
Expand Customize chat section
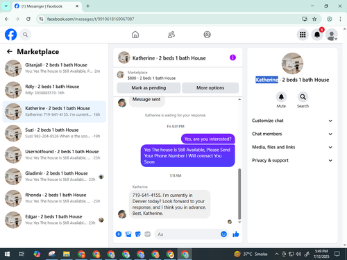coord(292,121)
